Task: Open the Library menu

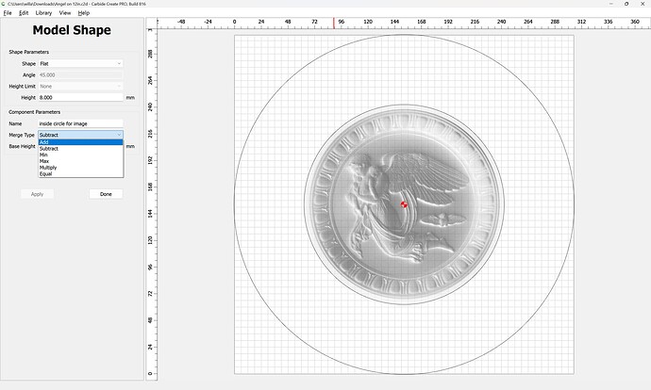Action: tap(43, 13)
